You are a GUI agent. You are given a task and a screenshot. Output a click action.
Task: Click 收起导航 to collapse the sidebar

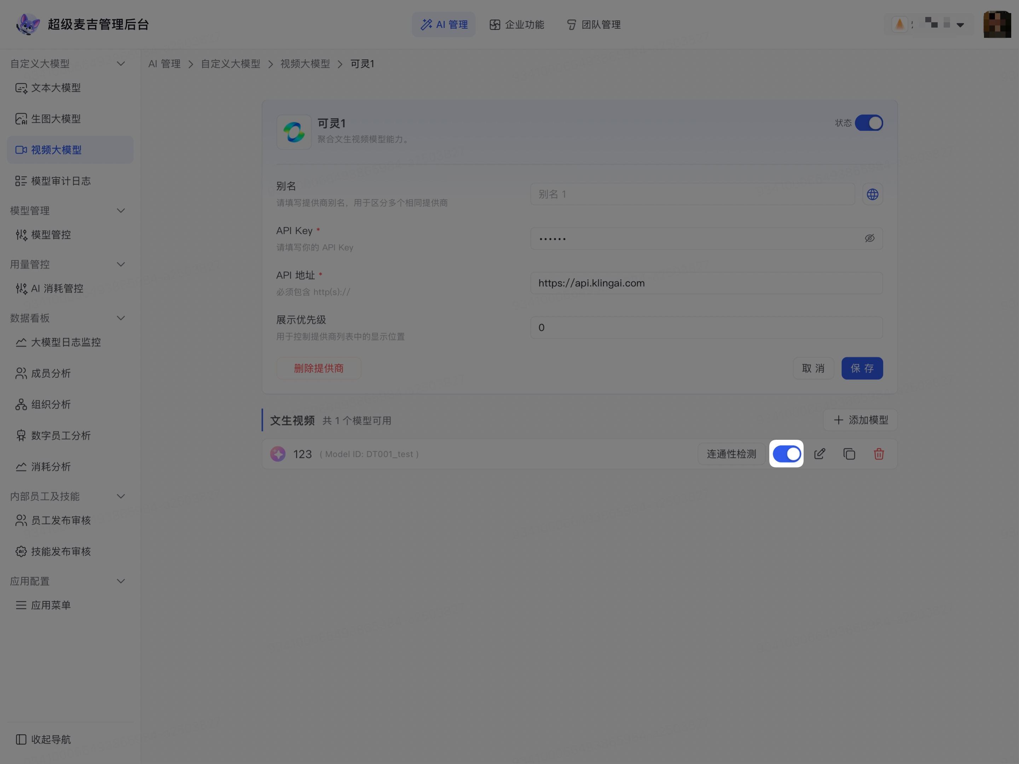[70, 739]
